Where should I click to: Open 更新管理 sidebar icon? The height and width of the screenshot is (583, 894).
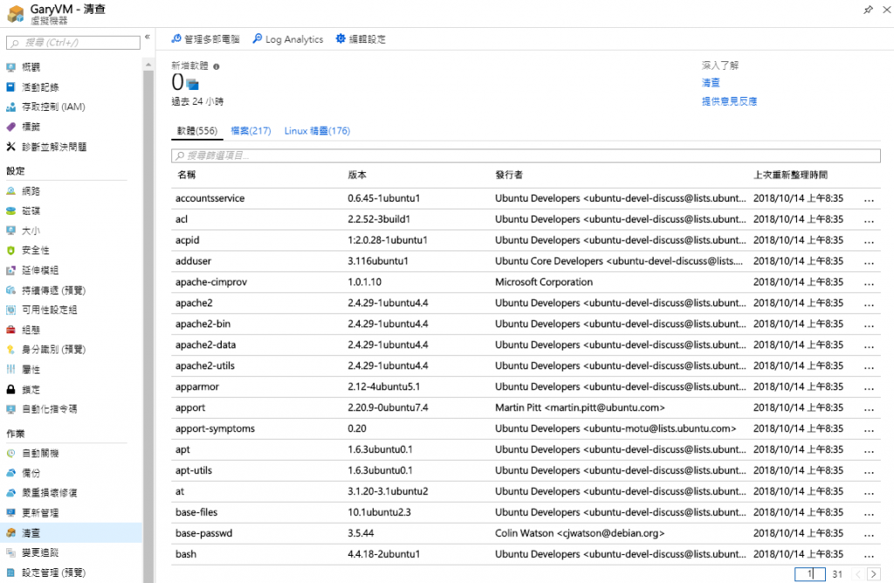click(10, 513)
